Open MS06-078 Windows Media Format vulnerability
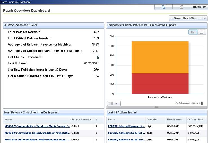The image size is (208, 143). (x=37, y=126)
